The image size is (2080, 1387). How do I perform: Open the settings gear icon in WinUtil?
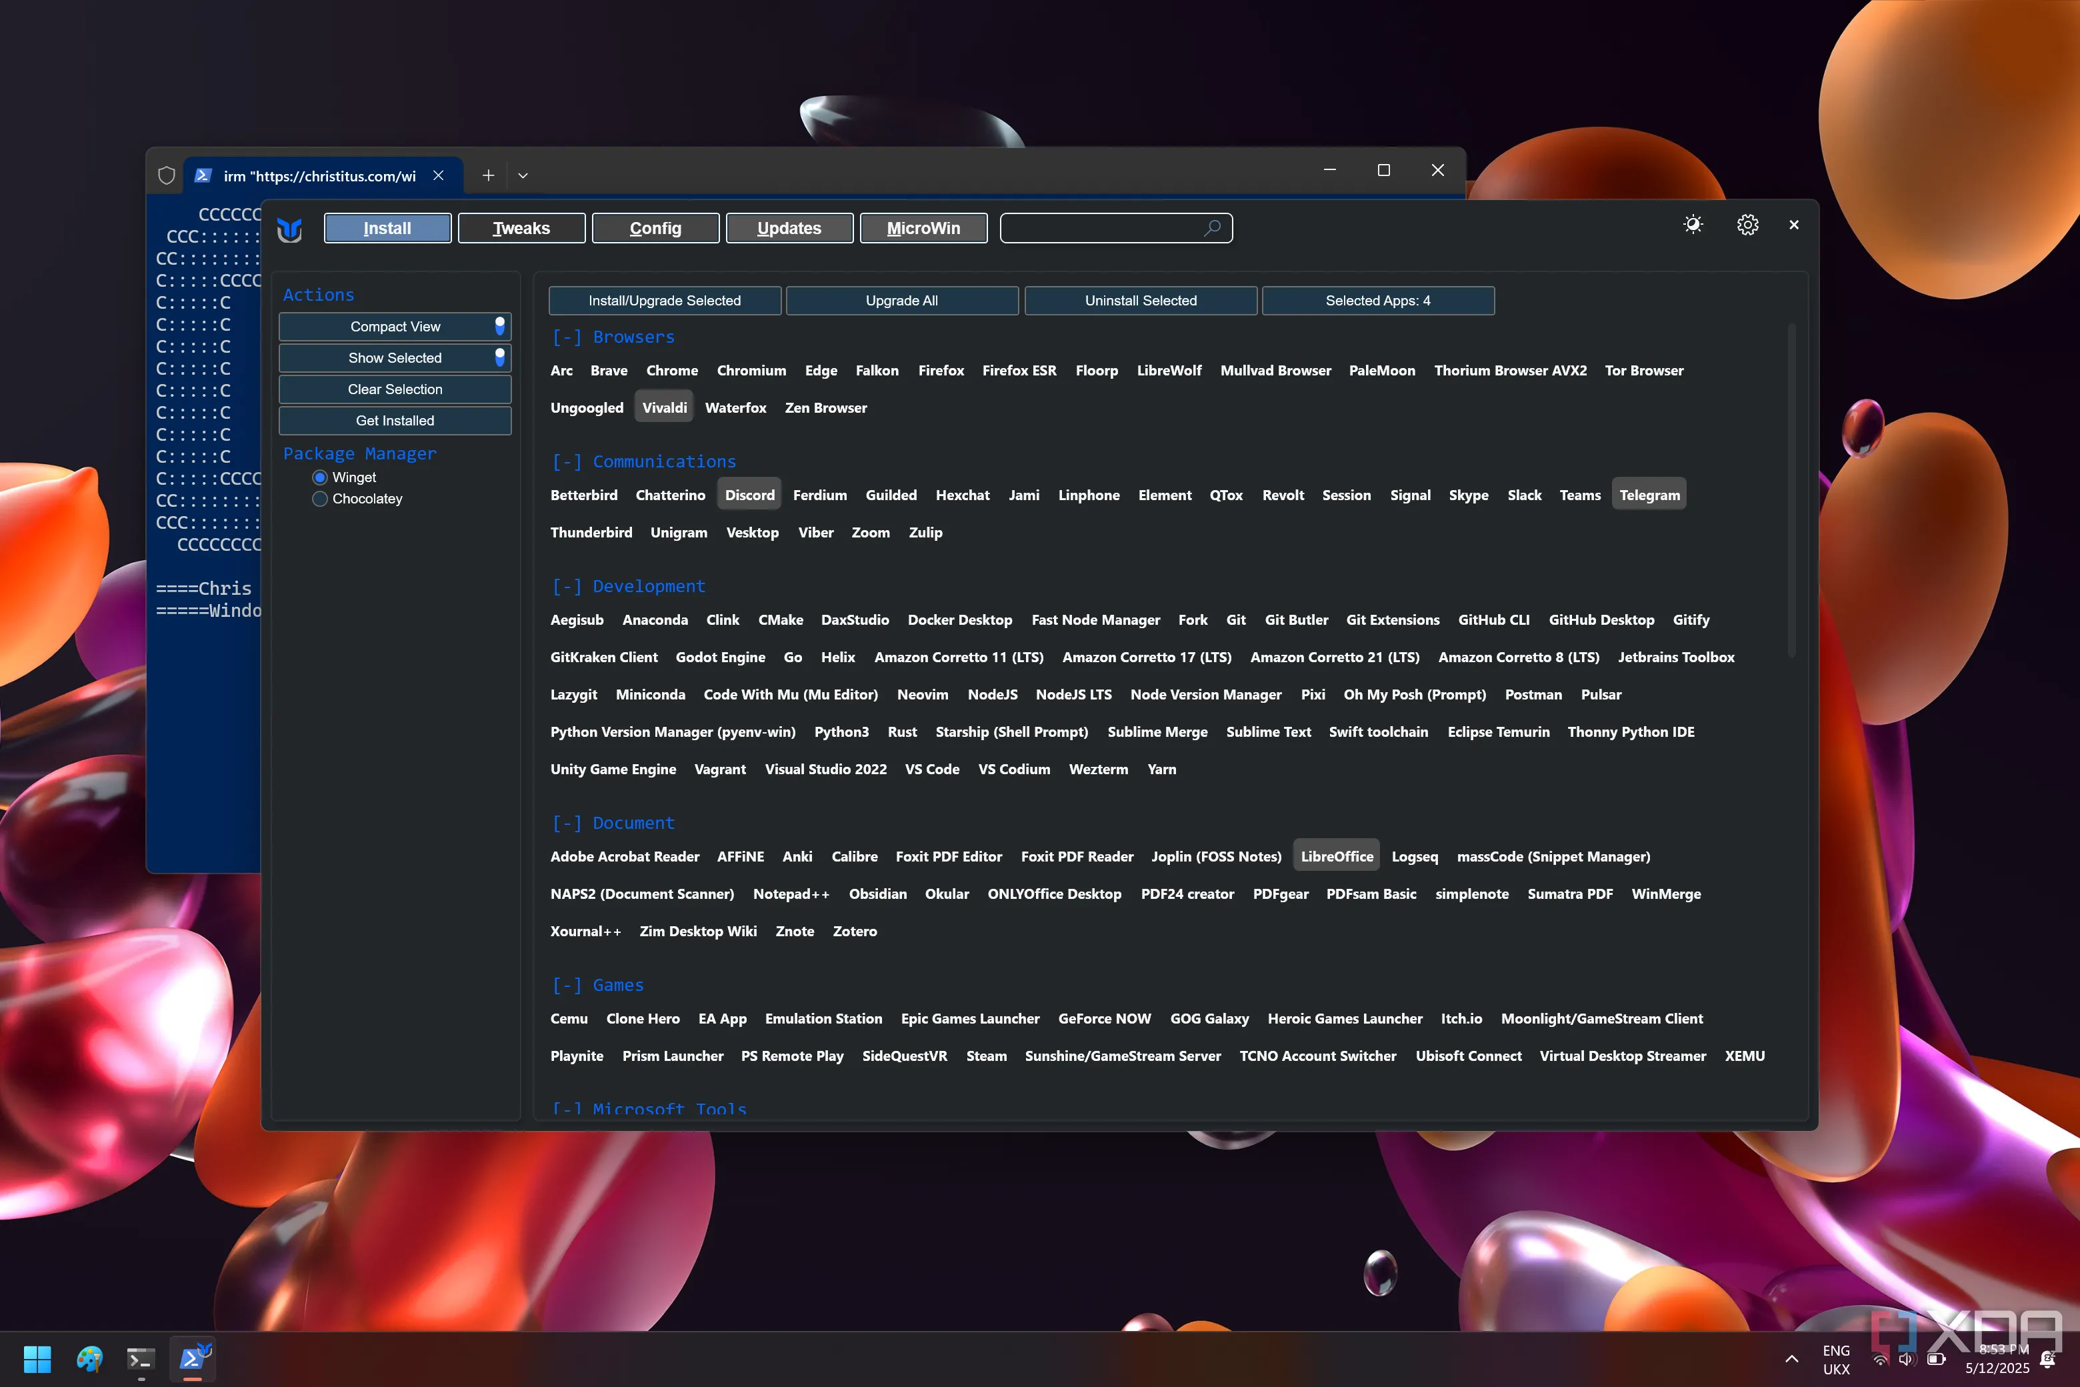1747,225
